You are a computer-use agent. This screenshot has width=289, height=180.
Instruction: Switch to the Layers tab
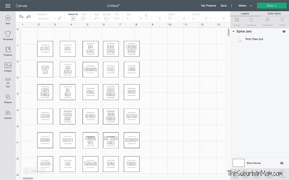pyautogui.click(x=245, y=14)
